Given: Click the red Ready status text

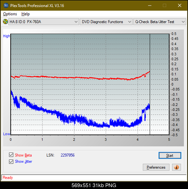Looking at the screenshot, I should pos(7,178).
